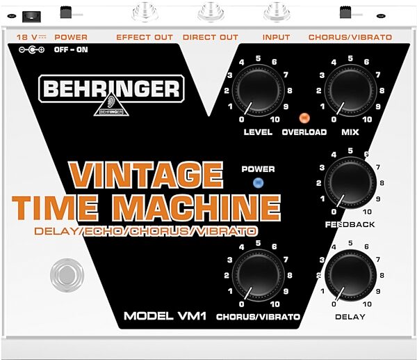Click the 10 mark on Level knob
Viewport: 417px width, 360px height.
click(275, 119)
